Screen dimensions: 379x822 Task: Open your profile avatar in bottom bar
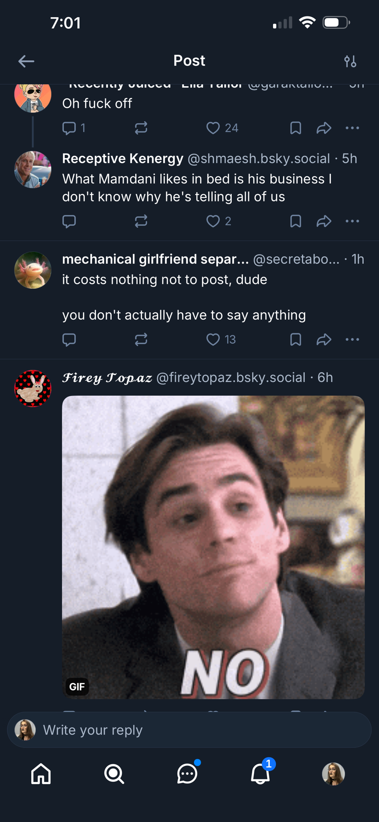(x=333, y=774)
